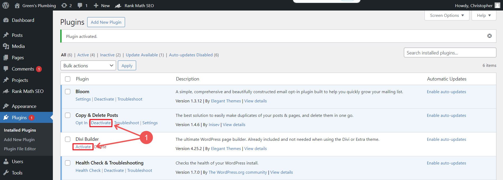
Task: Check the Bloom plugin checkbox
Action: click(x=68, y=92)
